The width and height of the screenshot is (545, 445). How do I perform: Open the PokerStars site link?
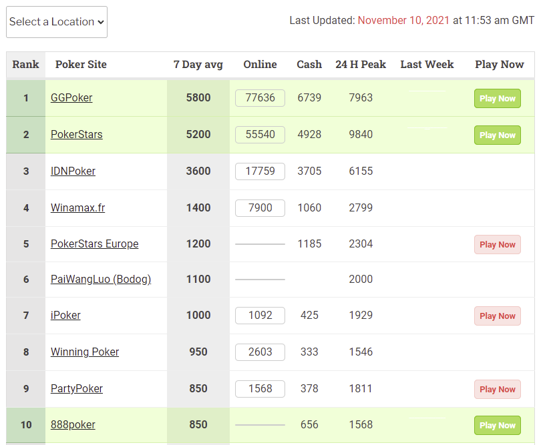(77, 135)
